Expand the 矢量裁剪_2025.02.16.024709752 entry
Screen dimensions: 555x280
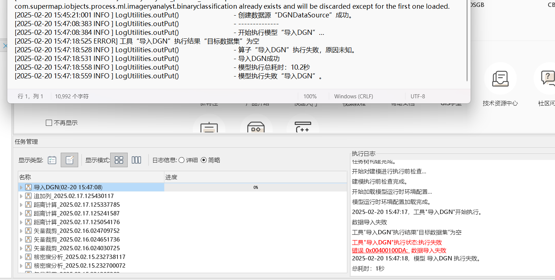tap(21, 230)
